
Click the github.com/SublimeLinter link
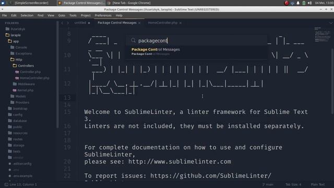pyautogui.click(x=211, y=175)
